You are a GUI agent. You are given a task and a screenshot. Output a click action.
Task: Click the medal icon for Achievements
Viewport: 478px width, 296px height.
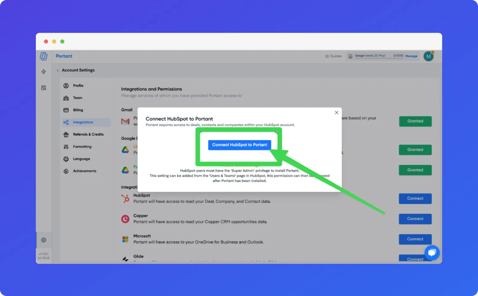click(66, 171)
